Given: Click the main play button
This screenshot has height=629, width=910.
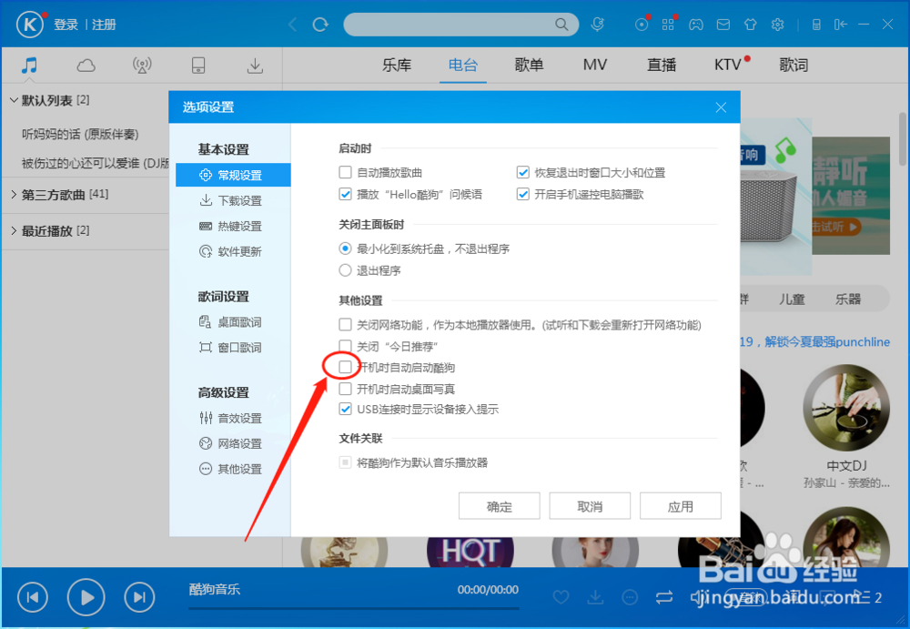Looking at the screenshot, I should pos(86,596).
